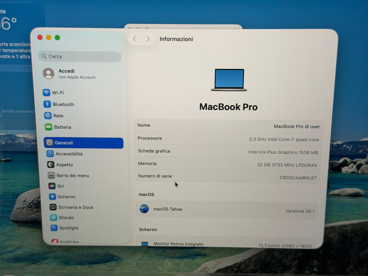The image size is (368, 276).
Task: Open the Batteria battery icon
Action: tap(49, 127)
